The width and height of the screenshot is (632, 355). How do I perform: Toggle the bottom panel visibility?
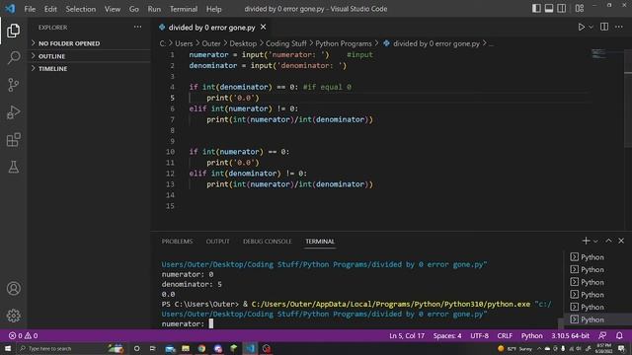(x=549, y=9)
